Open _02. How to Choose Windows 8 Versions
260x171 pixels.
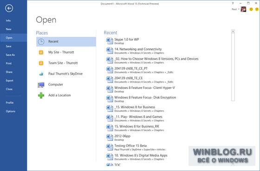156,59
